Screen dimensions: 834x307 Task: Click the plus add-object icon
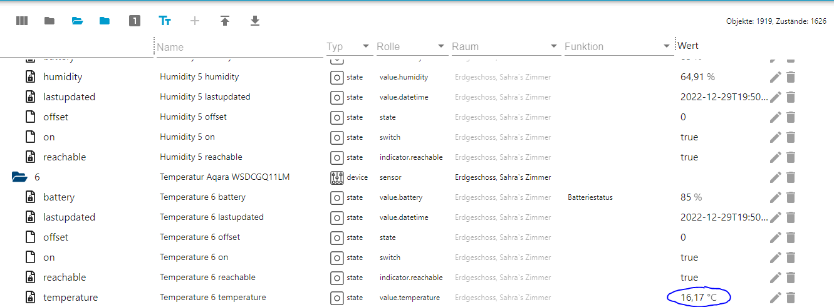point(195,21)
